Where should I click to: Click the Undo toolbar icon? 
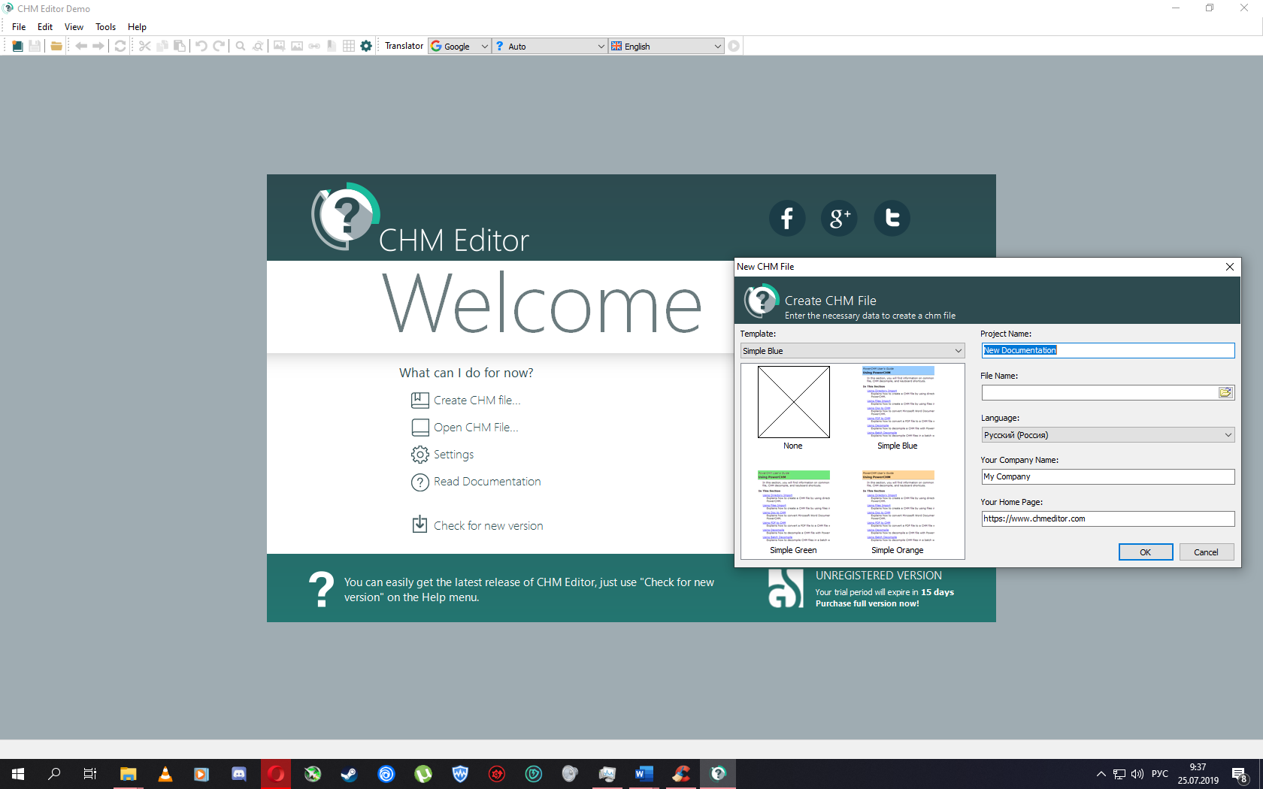[x=201, y=46]
